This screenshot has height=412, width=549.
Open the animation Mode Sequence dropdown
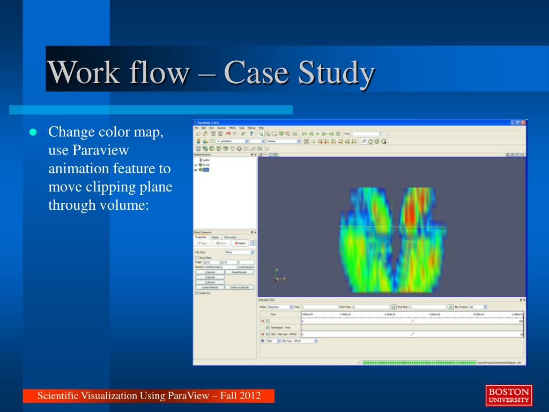tap(280, 307)
